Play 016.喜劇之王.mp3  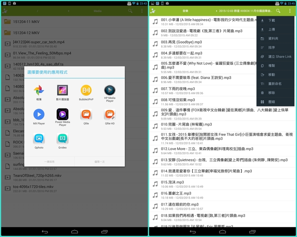pyautogui.click(x=222, y=195)
